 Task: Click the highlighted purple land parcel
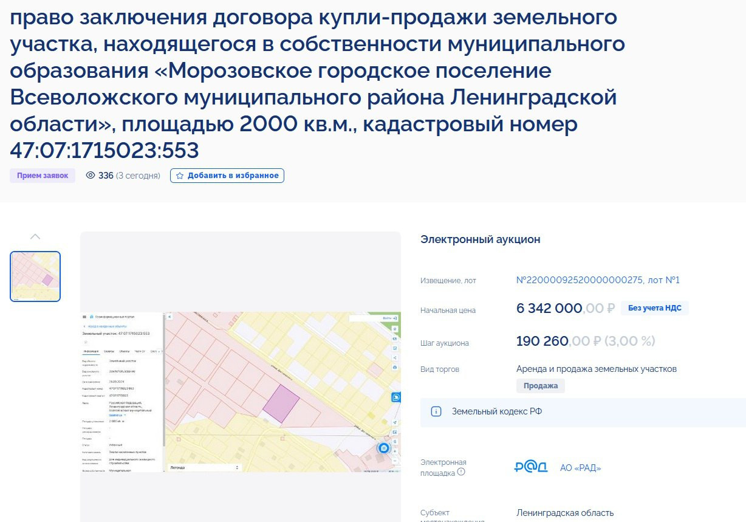pos(281,401)
